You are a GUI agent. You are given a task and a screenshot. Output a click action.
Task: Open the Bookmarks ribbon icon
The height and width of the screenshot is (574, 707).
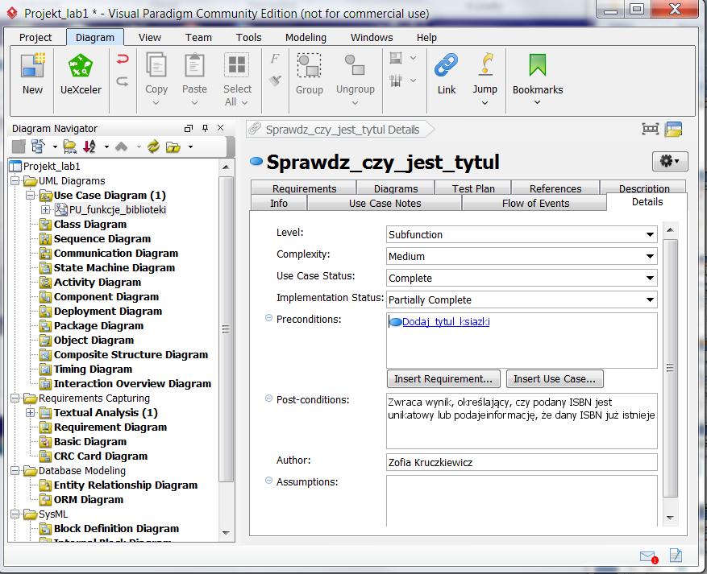point(538,65)
